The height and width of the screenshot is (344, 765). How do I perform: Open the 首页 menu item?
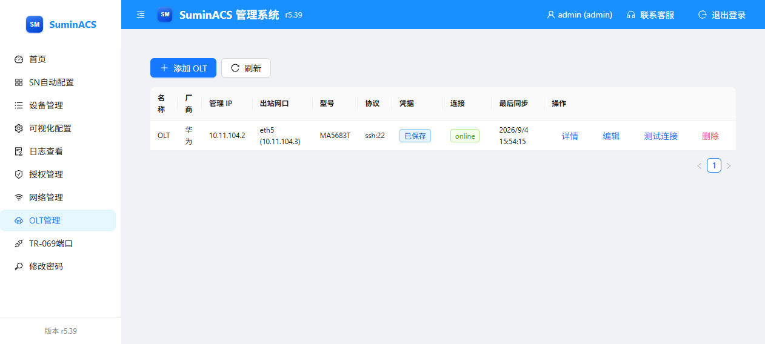[x=58, y=59]
